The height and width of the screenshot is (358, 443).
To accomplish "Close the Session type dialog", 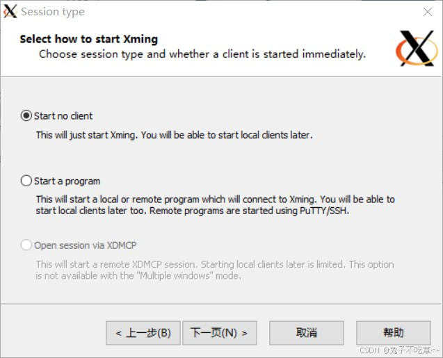I will coord(428,12).
